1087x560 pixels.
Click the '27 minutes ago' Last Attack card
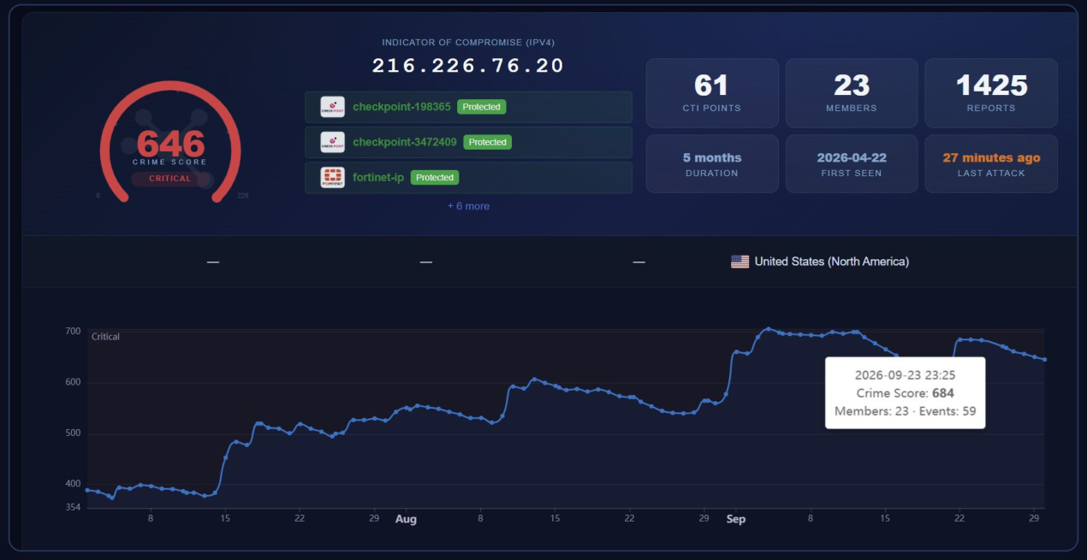(x=991, y=163)
